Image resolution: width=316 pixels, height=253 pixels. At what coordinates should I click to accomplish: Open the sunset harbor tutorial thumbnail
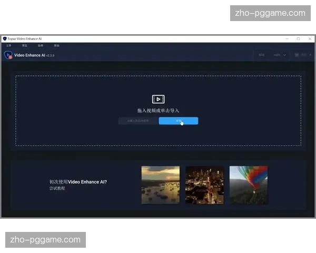160,185
